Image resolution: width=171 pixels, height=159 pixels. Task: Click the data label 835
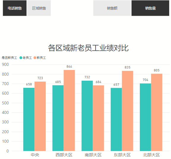(x=127, y=67)
